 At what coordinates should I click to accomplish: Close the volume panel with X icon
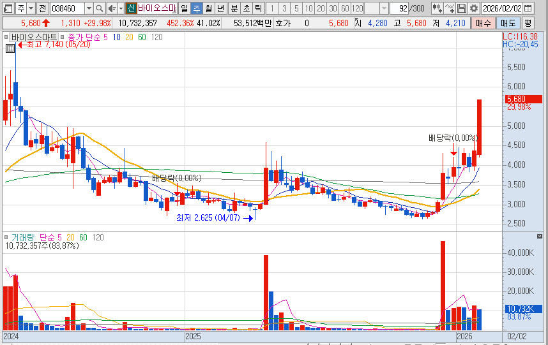click(x=539, y=236)
